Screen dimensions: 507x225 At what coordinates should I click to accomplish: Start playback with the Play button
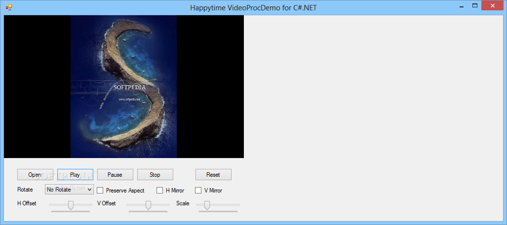75,175
